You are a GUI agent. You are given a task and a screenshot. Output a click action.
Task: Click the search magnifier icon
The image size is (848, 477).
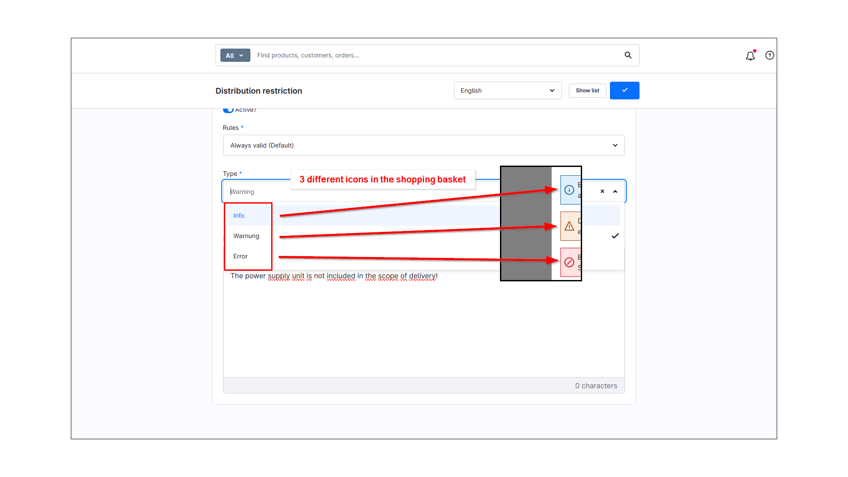click(628, 55)
